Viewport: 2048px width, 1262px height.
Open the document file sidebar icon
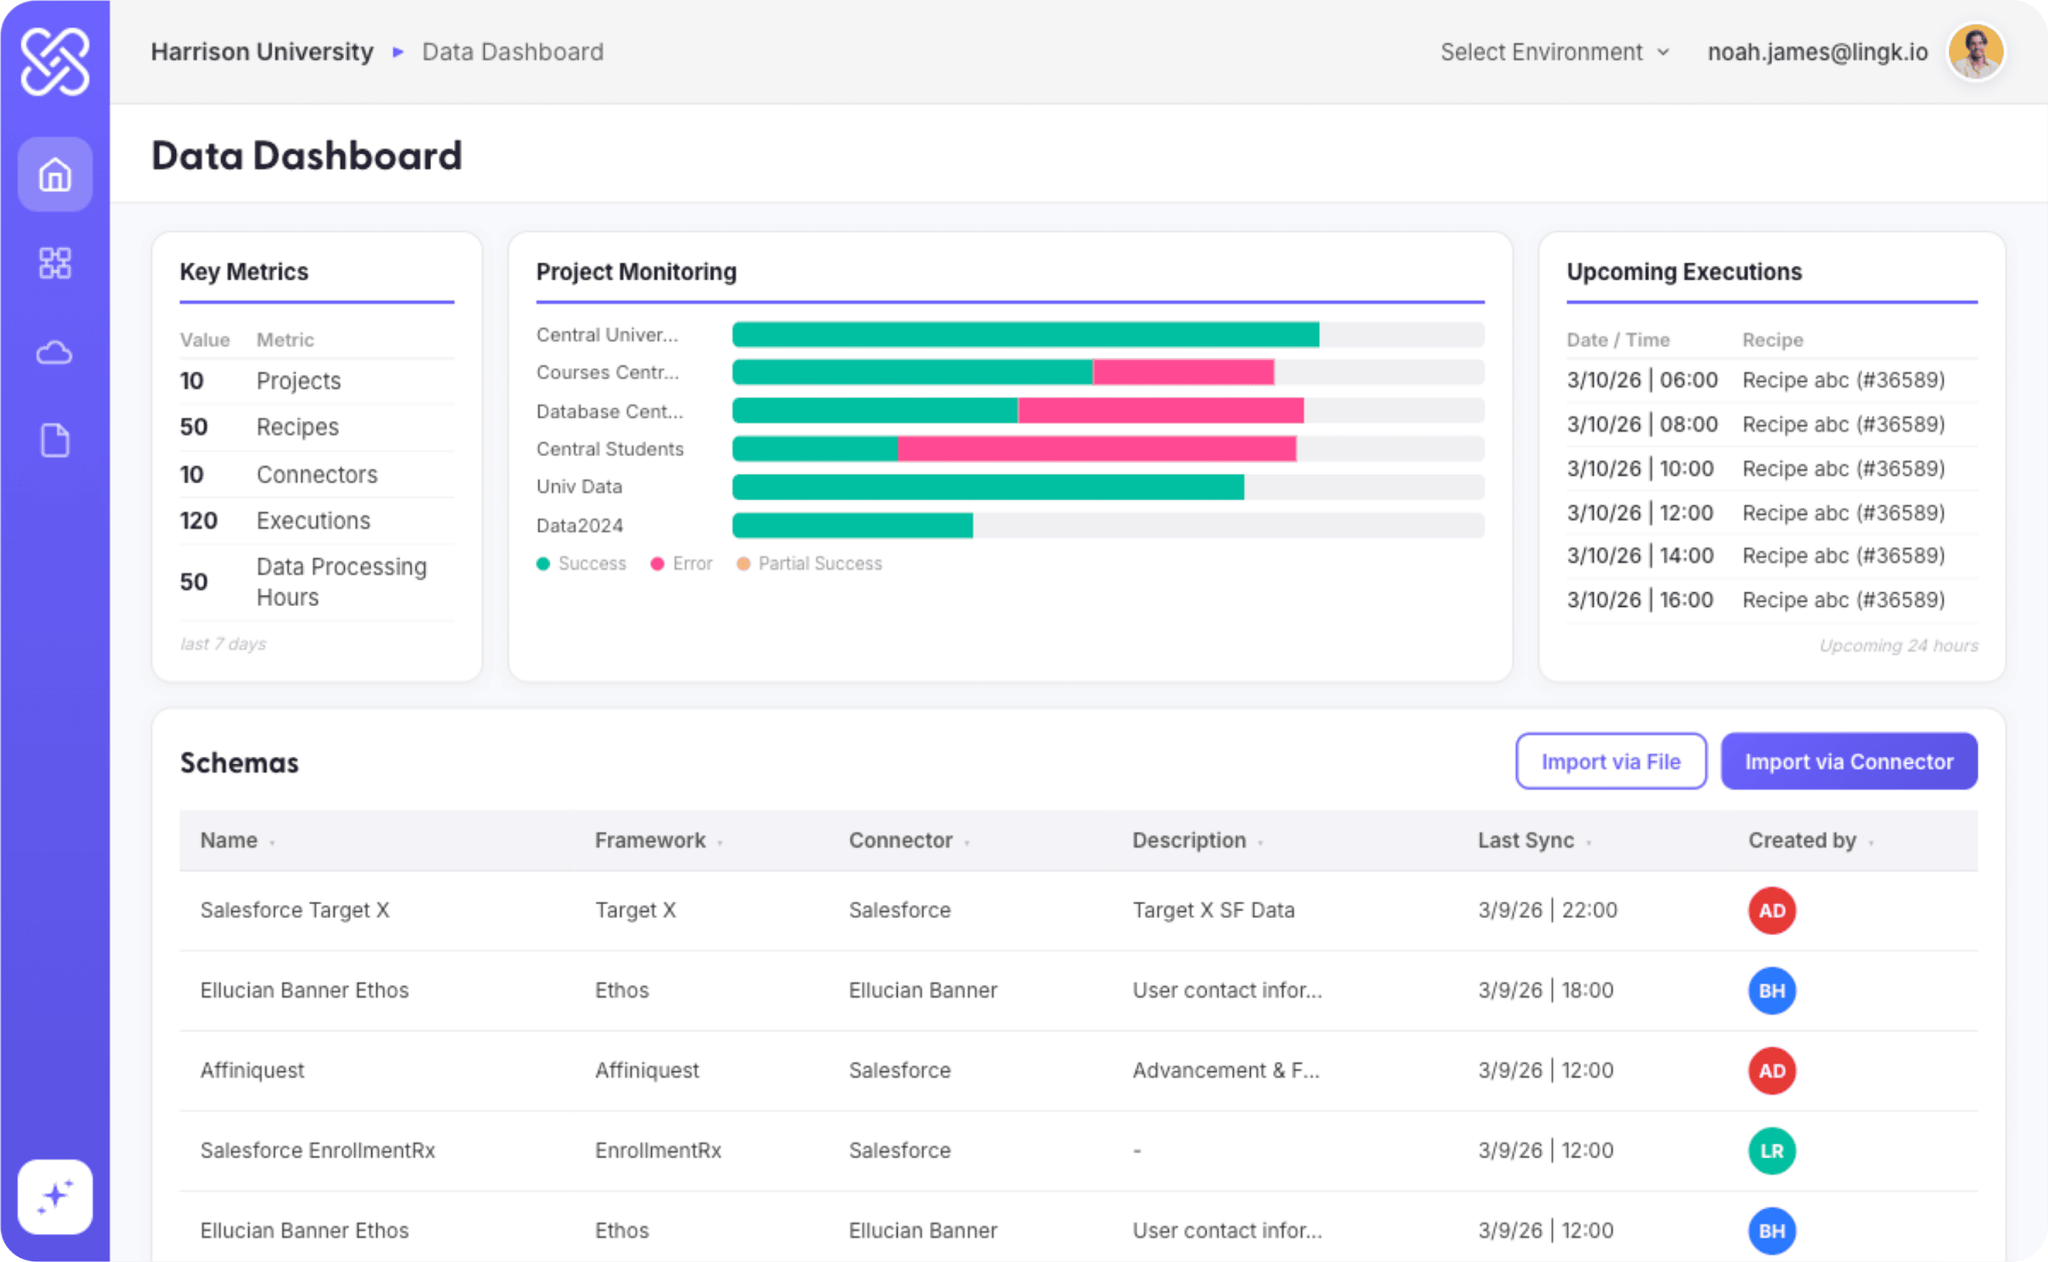pos(55,441)
